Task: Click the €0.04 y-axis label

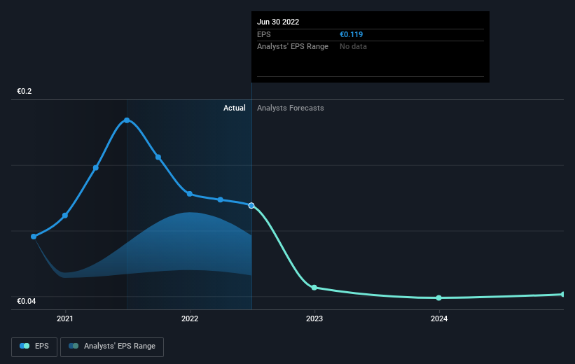Action: 27,301
